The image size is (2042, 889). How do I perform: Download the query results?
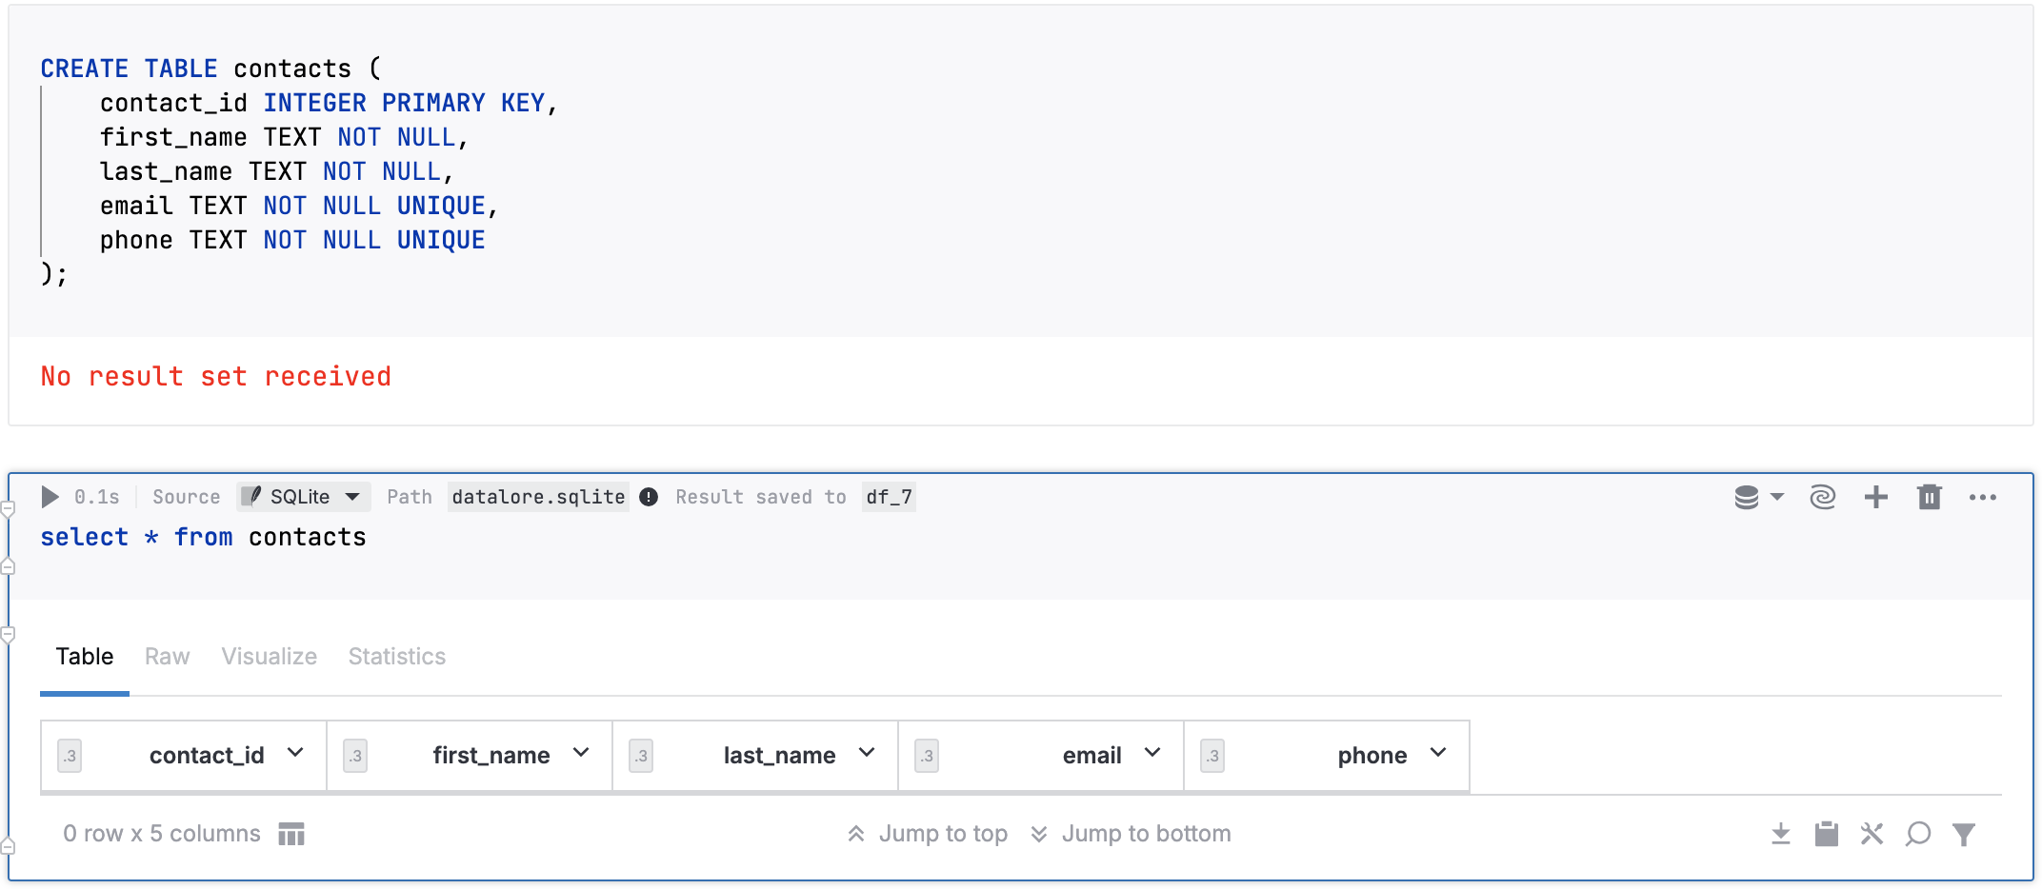[1781, 833]
